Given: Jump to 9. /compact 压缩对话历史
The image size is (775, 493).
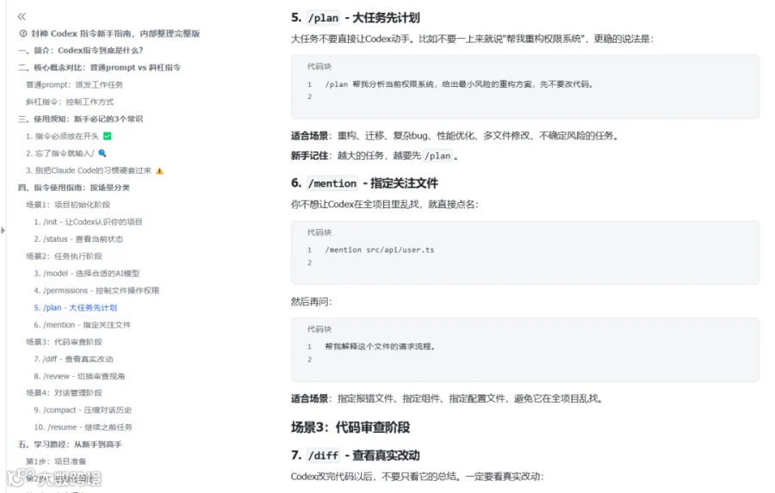Looking at the screenshot, I should point(83,410).
